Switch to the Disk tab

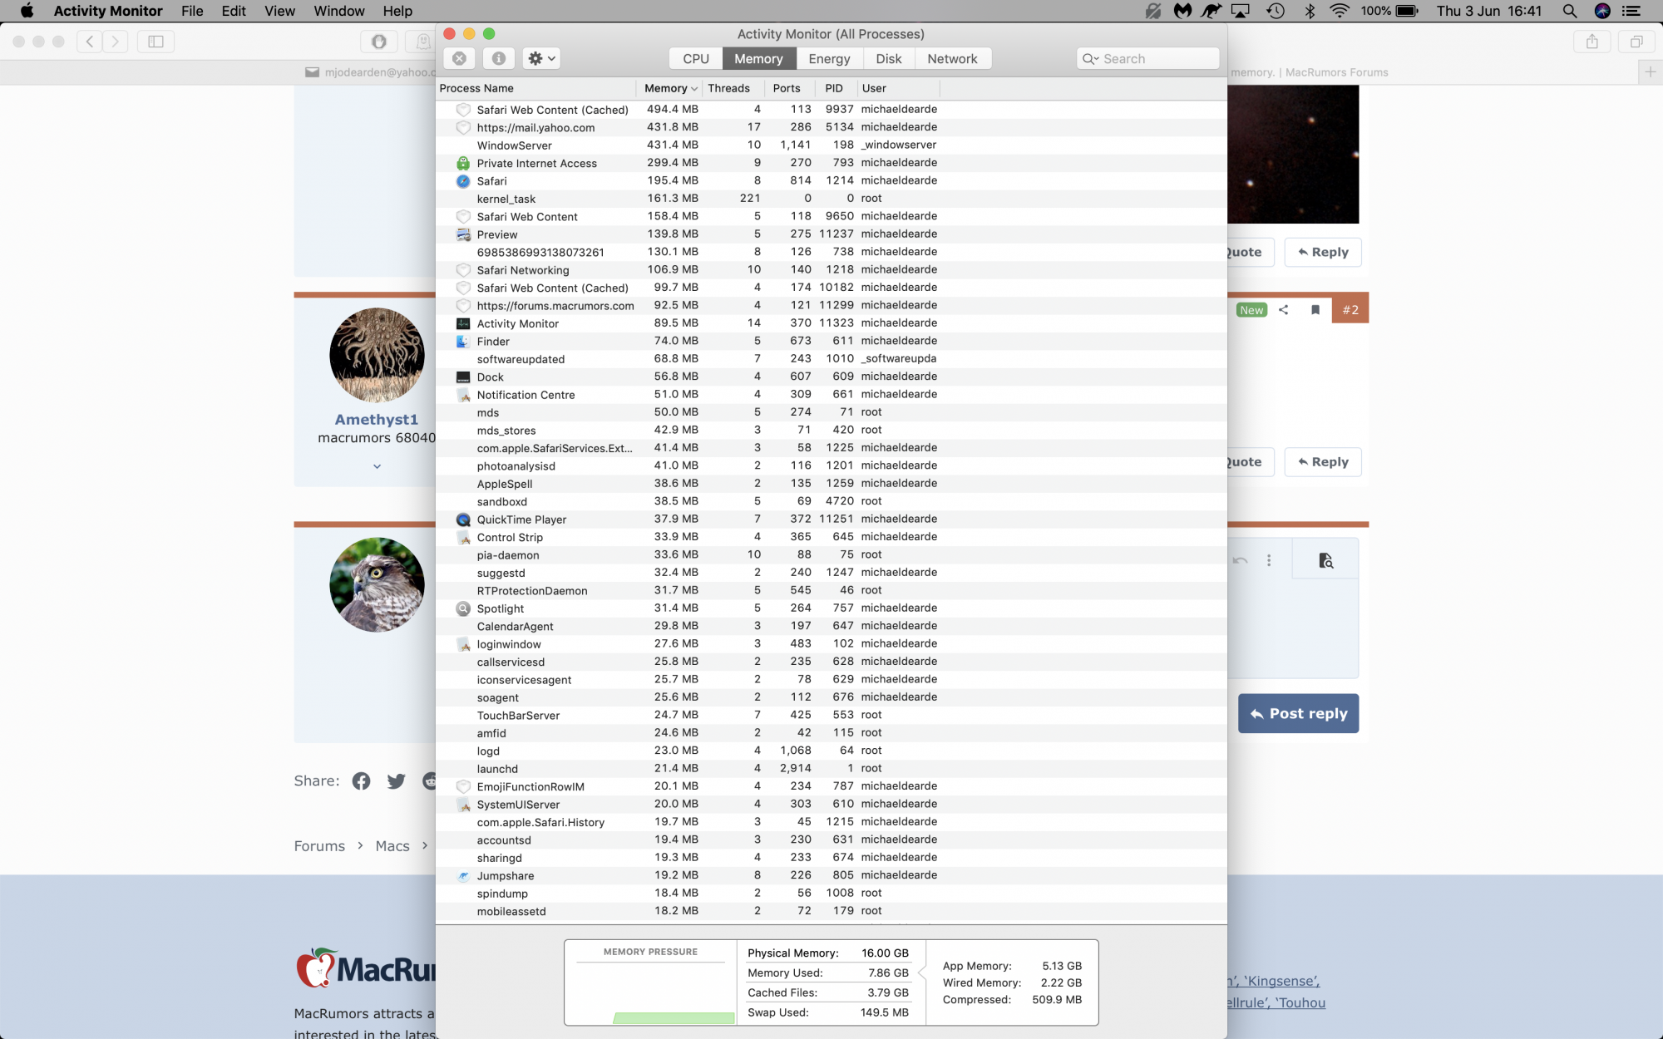coord(888,59)
